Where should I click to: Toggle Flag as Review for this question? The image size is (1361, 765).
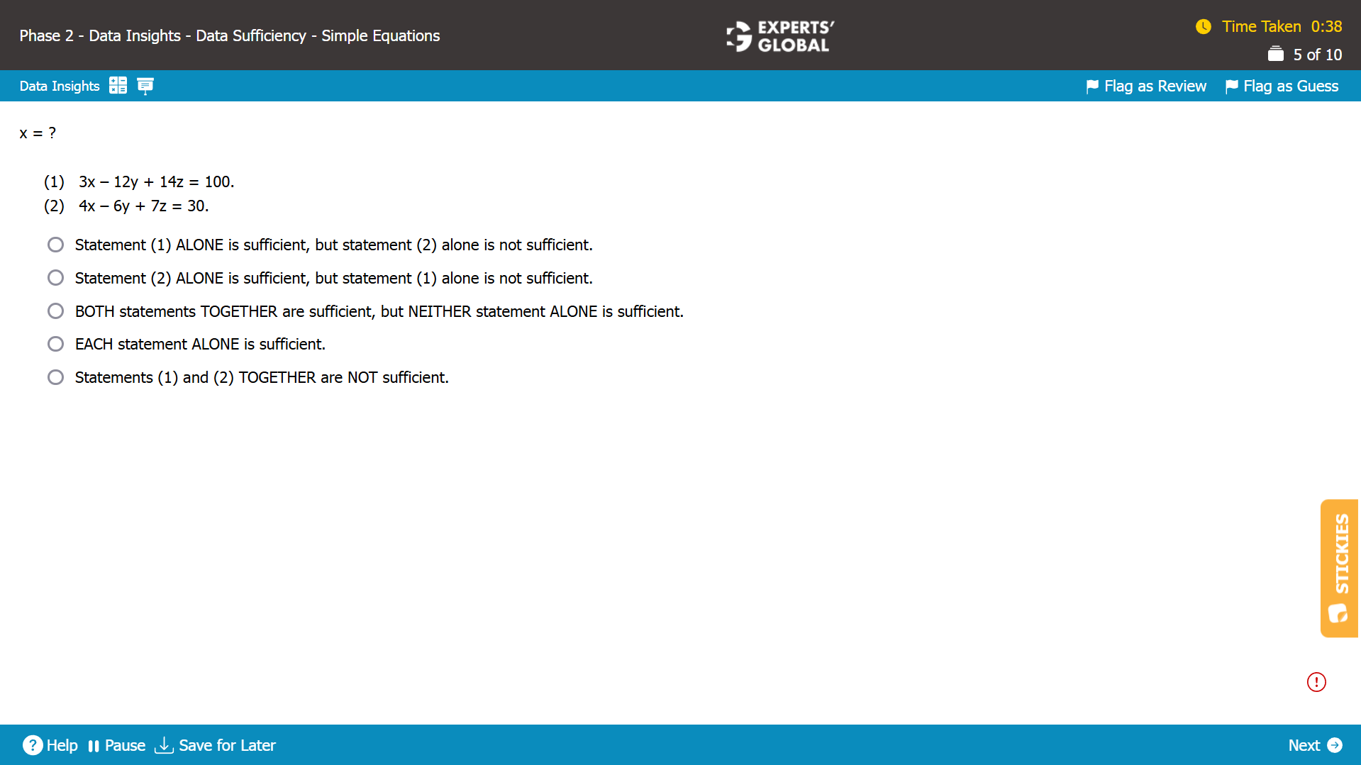(x=1145, y=86)
